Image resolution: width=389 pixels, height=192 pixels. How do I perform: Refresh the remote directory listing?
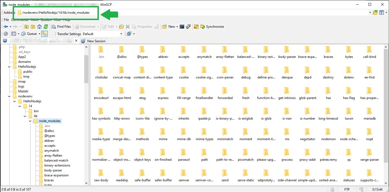[46, 27]
